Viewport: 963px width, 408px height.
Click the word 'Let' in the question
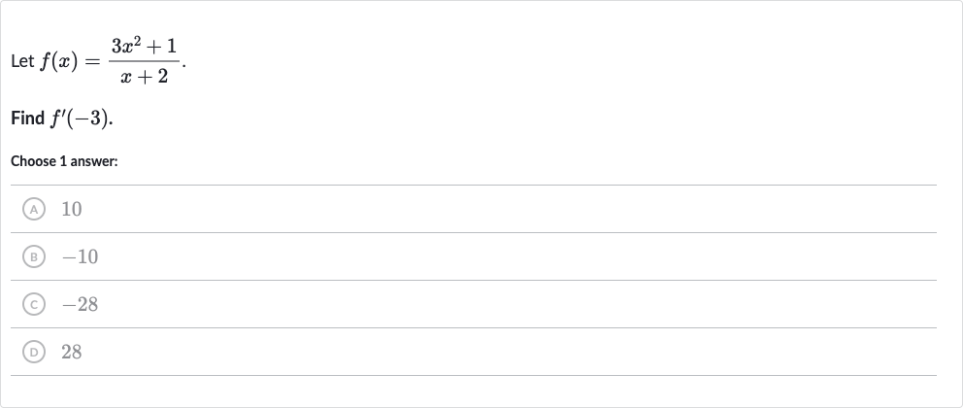point(22,61)
